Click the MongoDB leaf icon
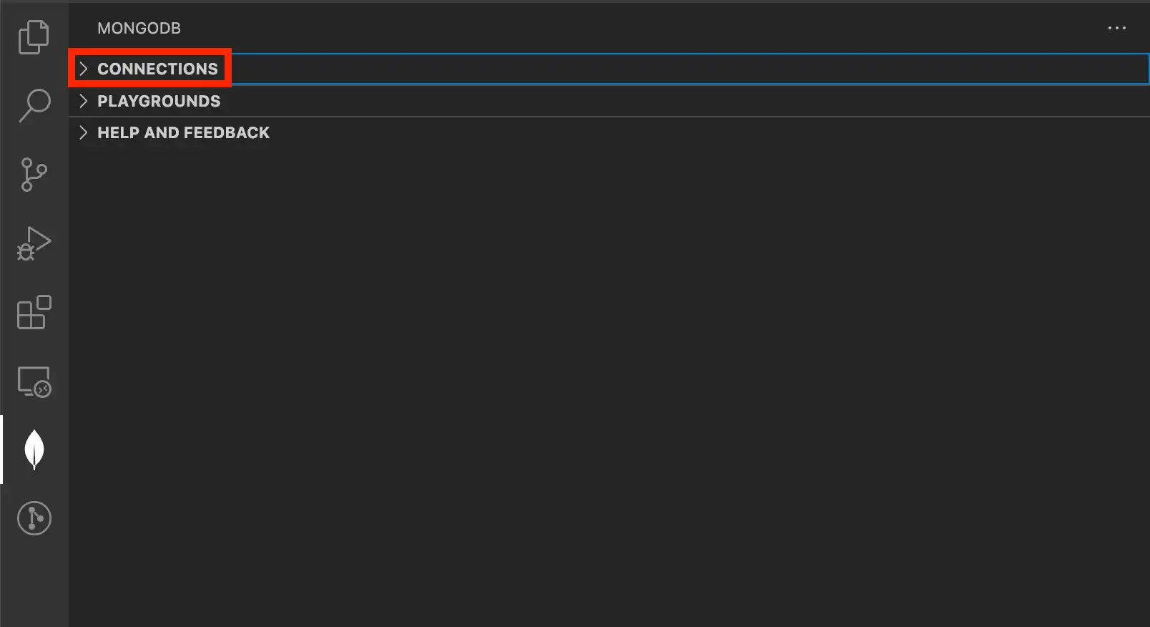Image resolution: width=1150 pixels, height=627 pixels. pyautogui.click(x=34, y=449)
